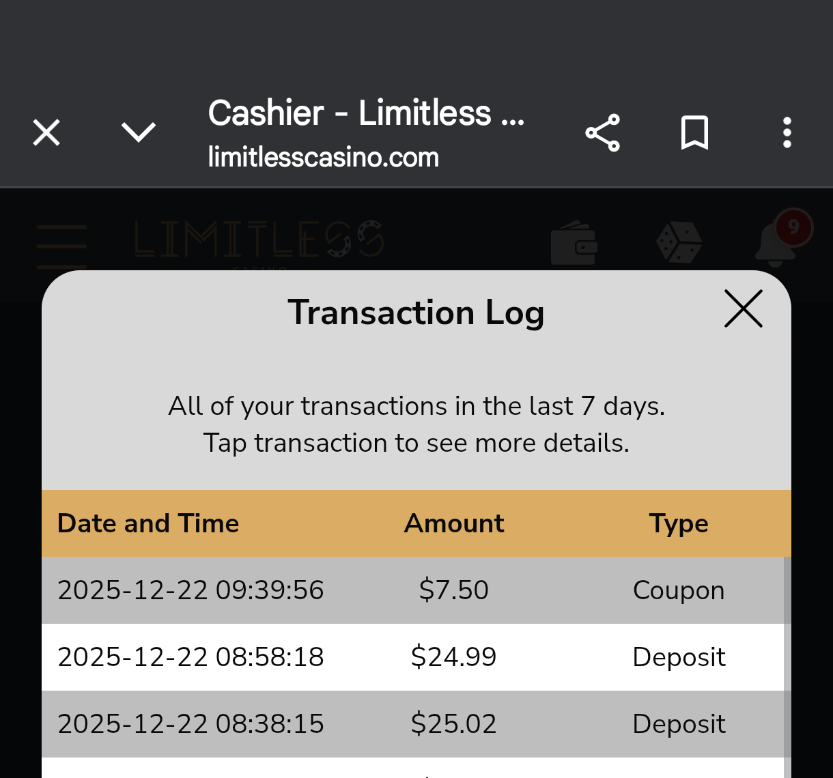The image size is (833, 778).
Task: Tap the Cashier - Limitless page title
Action: pyautogui.click(x=366, y=113)
